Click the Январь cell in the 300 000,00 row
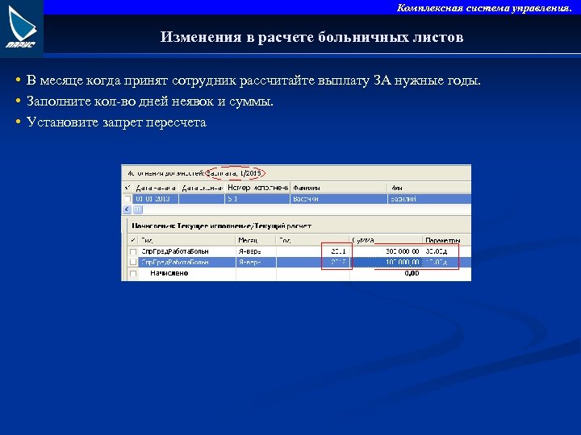 coord(256,251)
